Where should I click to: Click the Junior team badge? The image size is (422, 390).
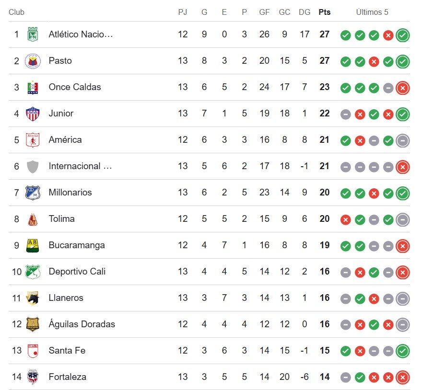(33, 114)
